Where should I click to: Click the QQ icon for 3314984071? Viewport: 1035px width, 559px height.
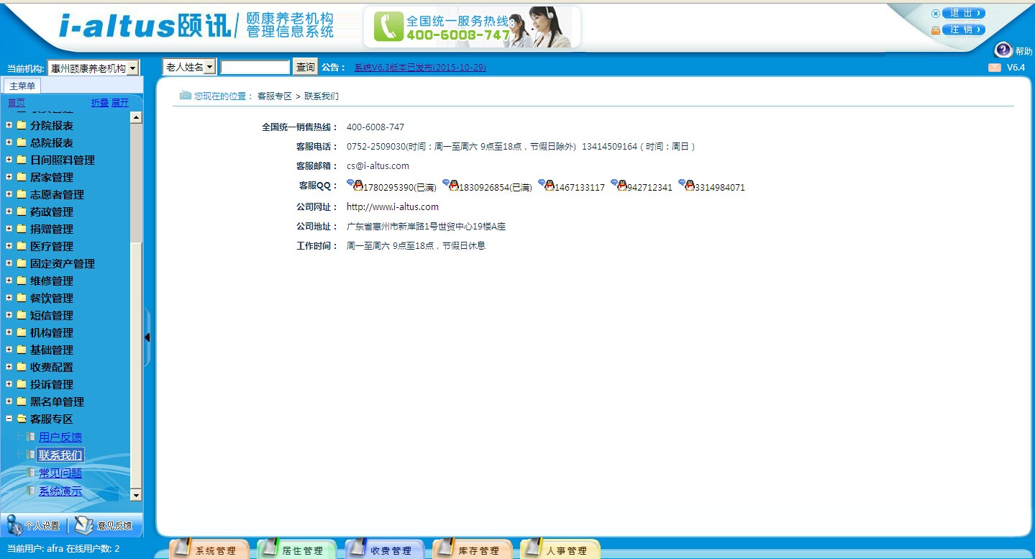click(687, 186)
